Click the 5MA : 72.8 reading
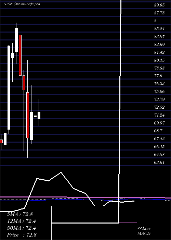The width and height of the screenshot is (171, 240). point(20,214)
